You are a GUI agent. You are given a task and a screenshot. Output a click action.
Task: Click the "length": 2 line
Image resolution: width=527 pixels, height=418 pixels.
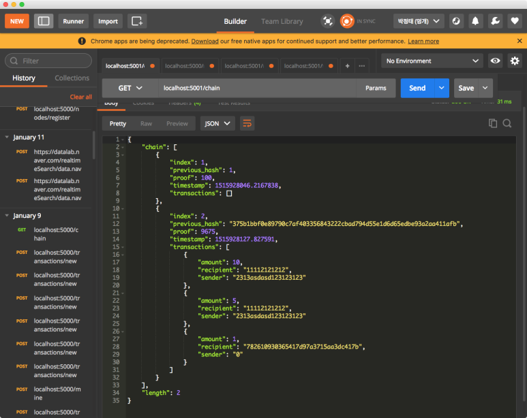coord(161,393)
